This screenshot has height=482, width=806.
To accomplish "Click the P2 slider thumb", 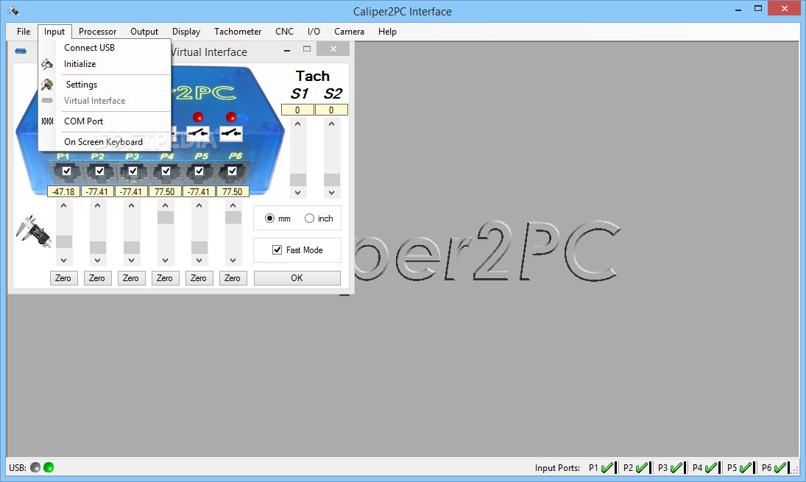I will click(x=98, y=248).
